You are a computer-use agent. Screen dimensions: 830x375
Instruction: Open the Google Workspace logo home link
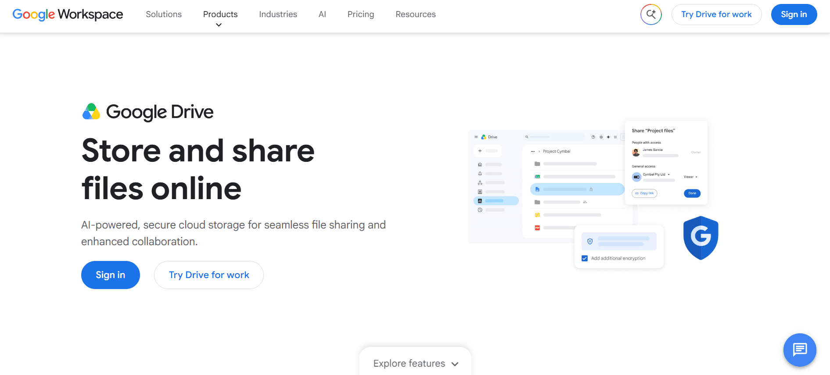coord(68,14)
